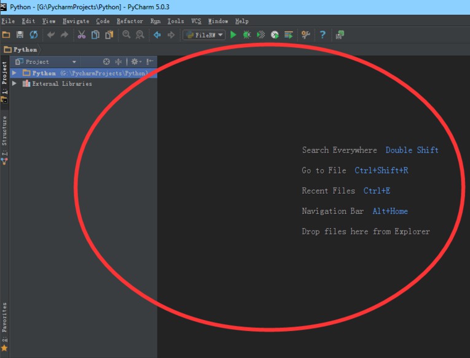
Task: Toggle the Favorites tool window tab
Action: click(5, 326)
